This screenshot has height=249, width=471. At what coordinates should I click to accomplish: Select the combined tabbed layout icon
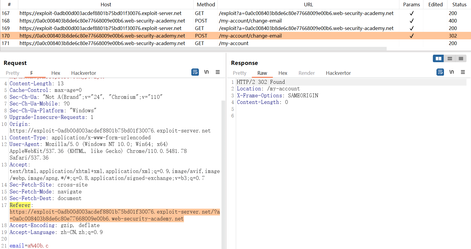tap(461, 59)
